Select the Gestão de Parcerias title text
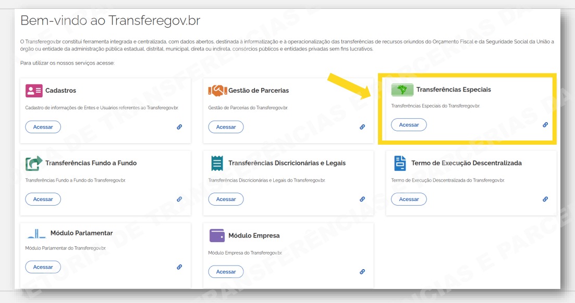Viewport: 575px width, 303px height. tap(259, 91)
